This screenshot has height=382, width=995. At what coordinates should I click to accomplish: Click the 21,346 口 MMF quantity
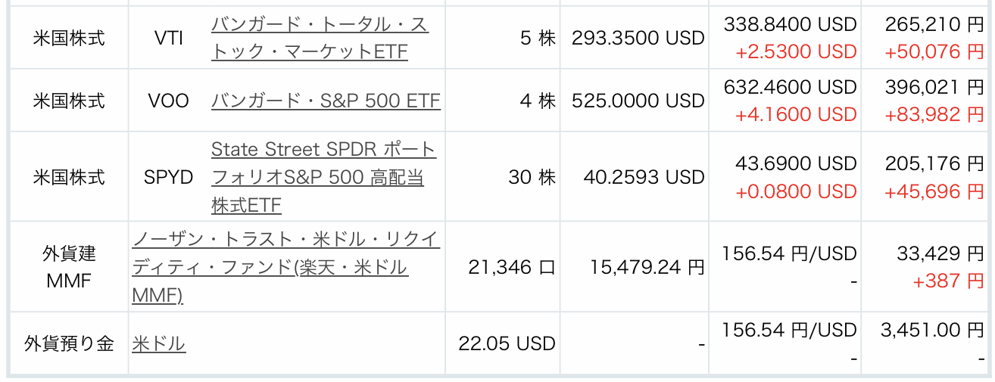(x=513, y=267)
